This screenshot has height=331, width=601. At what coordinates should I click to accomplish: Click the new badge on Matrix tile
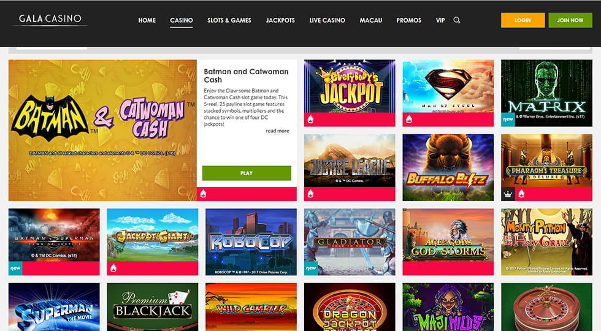point(508,120)
